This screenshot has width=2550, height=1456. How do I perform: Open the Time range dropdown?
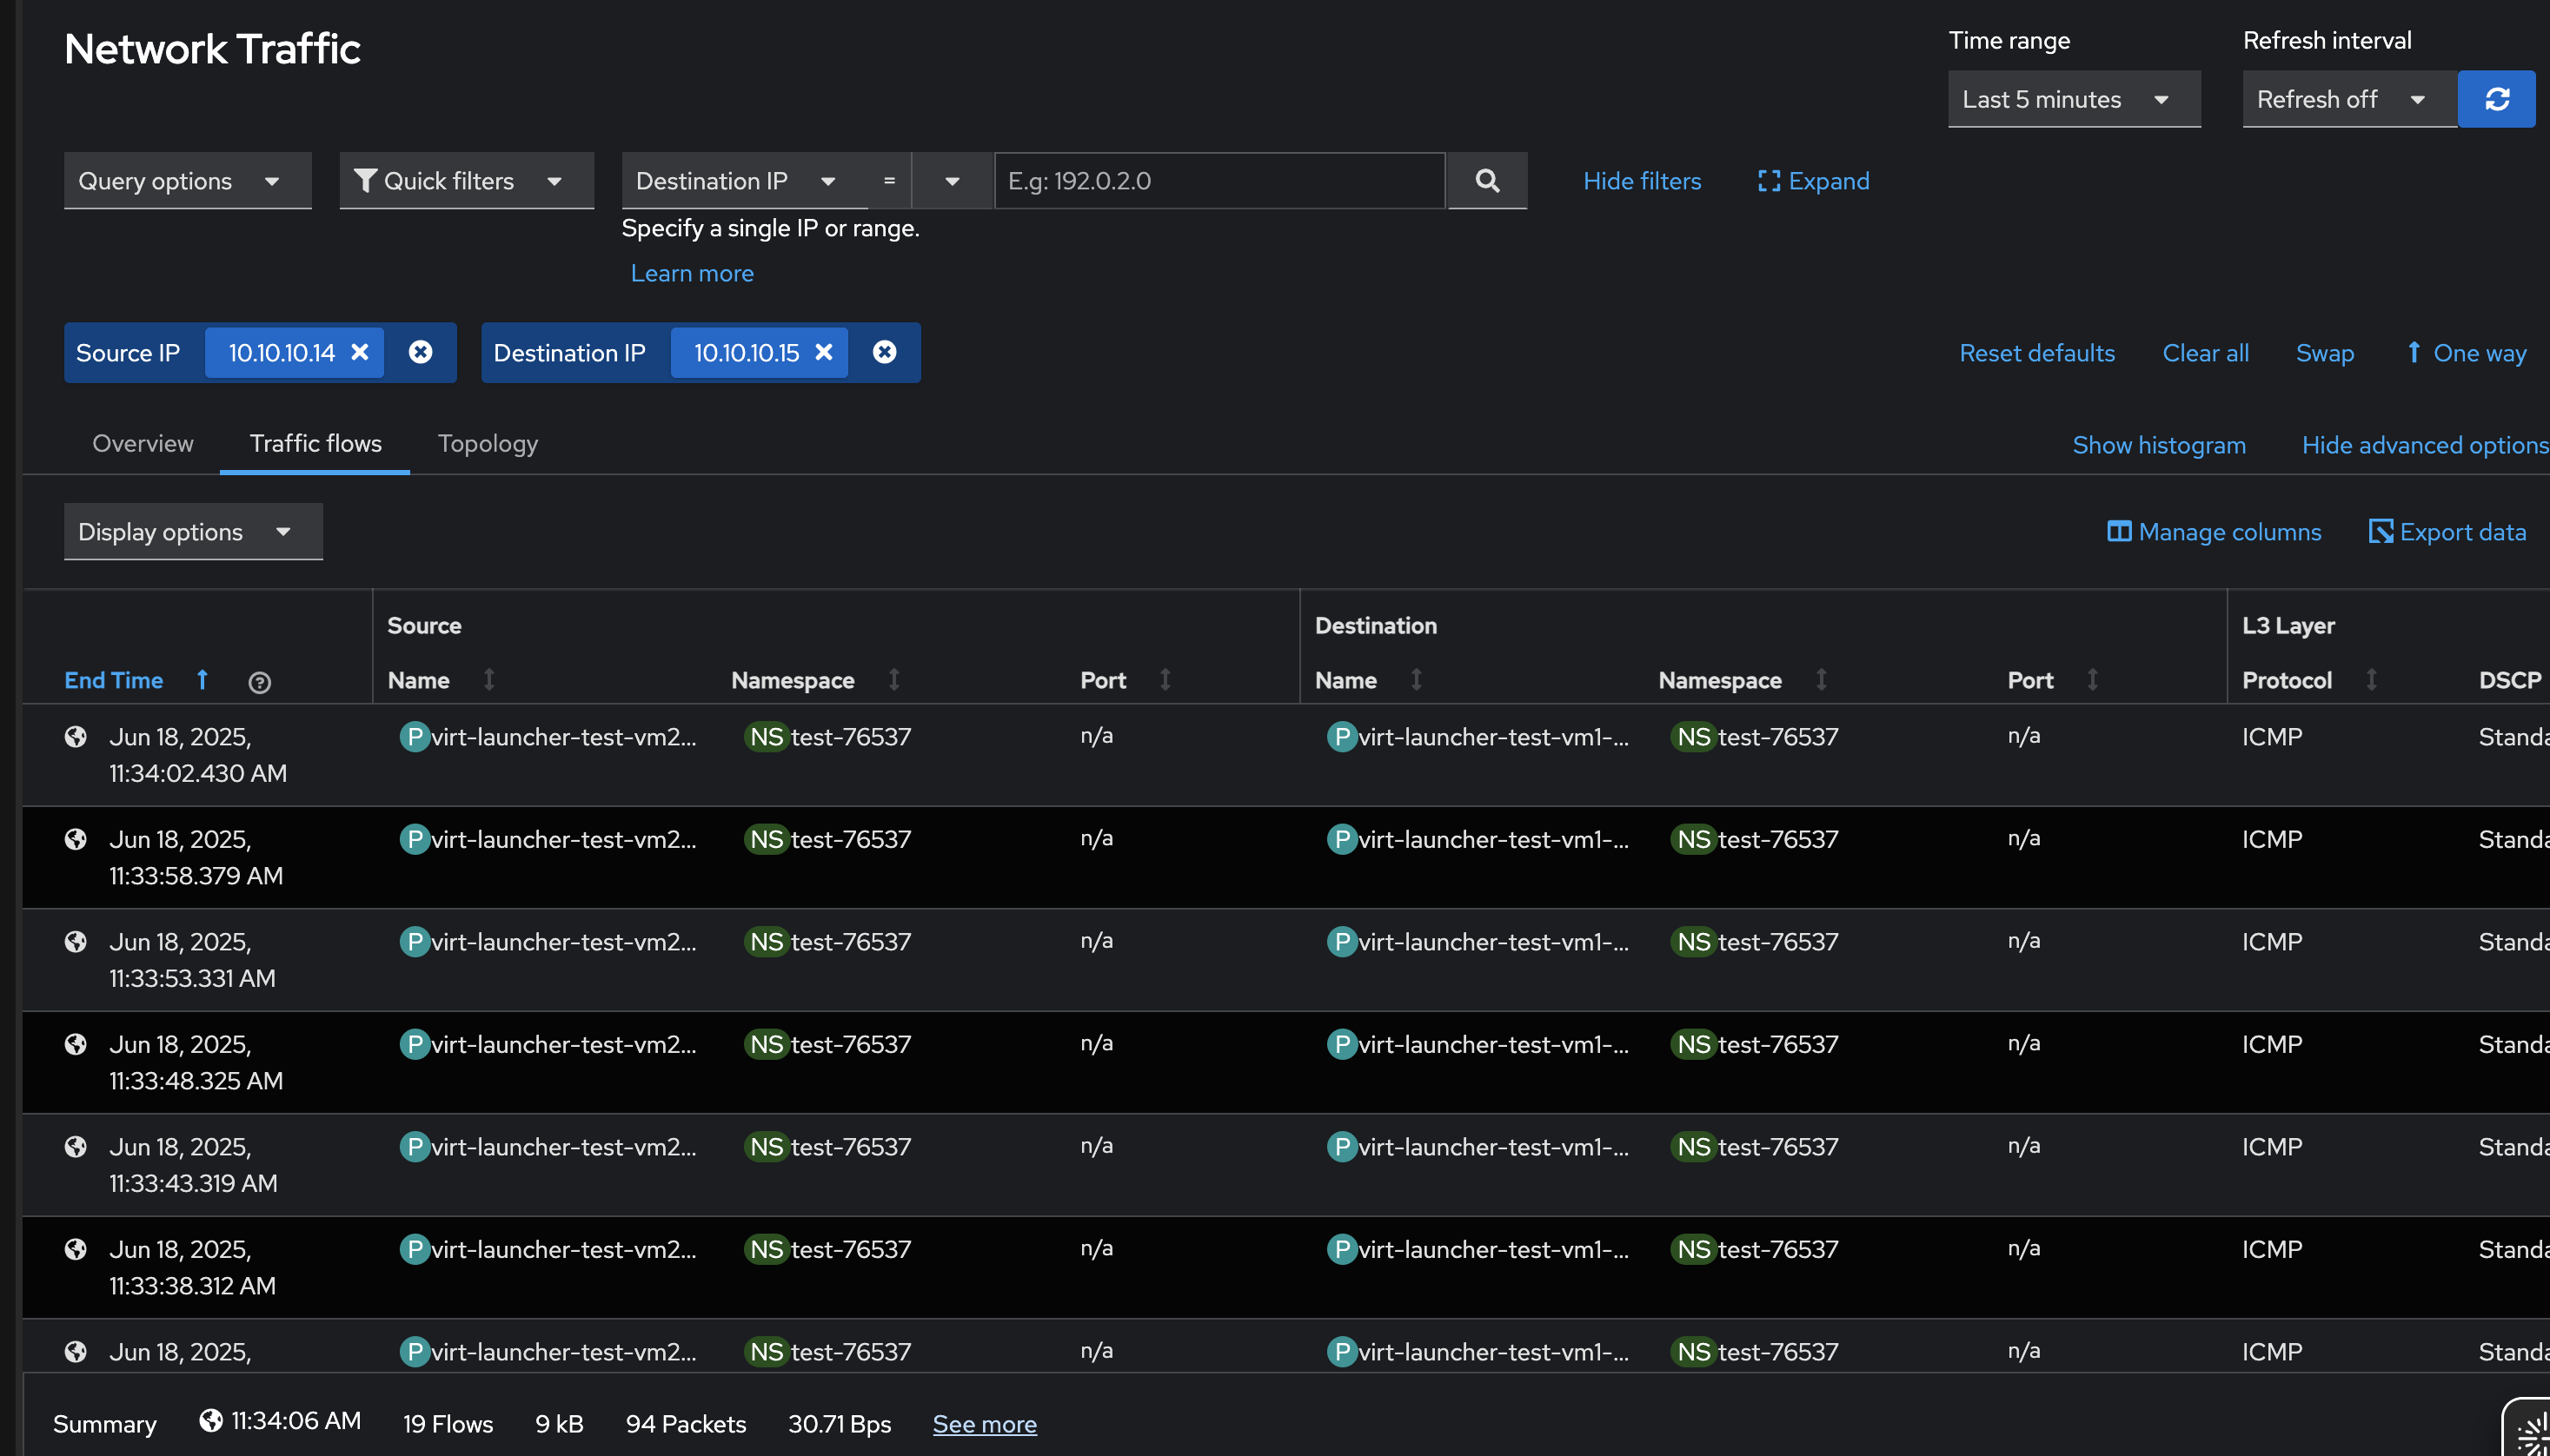tap(2073, 99)
